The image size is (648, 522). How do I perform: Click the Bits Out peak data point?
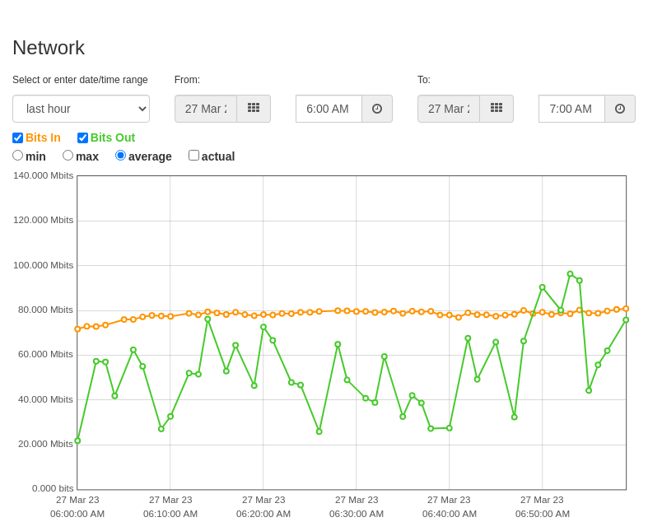point(571,274)
